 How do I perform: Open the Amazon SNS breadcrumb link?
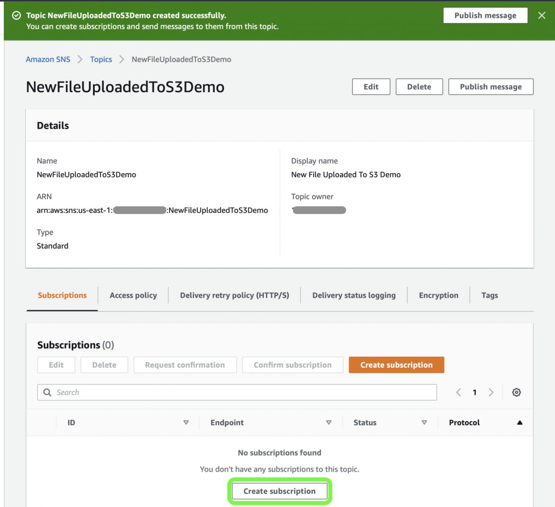(x=48, y=60)
